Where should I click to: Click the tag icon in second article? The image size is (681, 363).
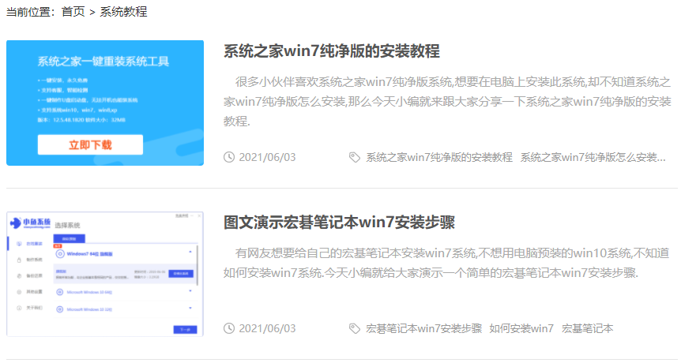click(x=355, y=328)
